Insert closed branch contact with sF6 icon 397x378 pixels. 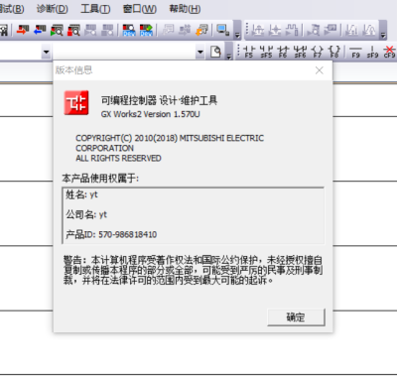(x=300, y=52)
